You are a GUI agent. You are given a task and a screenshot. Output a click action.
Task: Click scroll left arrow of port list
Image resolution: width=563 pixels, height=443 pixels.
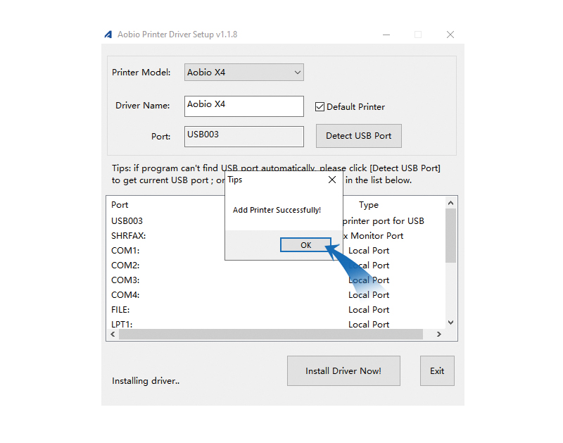coord(113,334)
